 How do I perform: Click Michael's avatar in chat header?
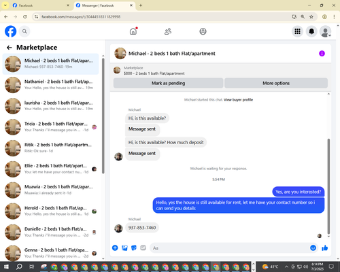point(120,54)
